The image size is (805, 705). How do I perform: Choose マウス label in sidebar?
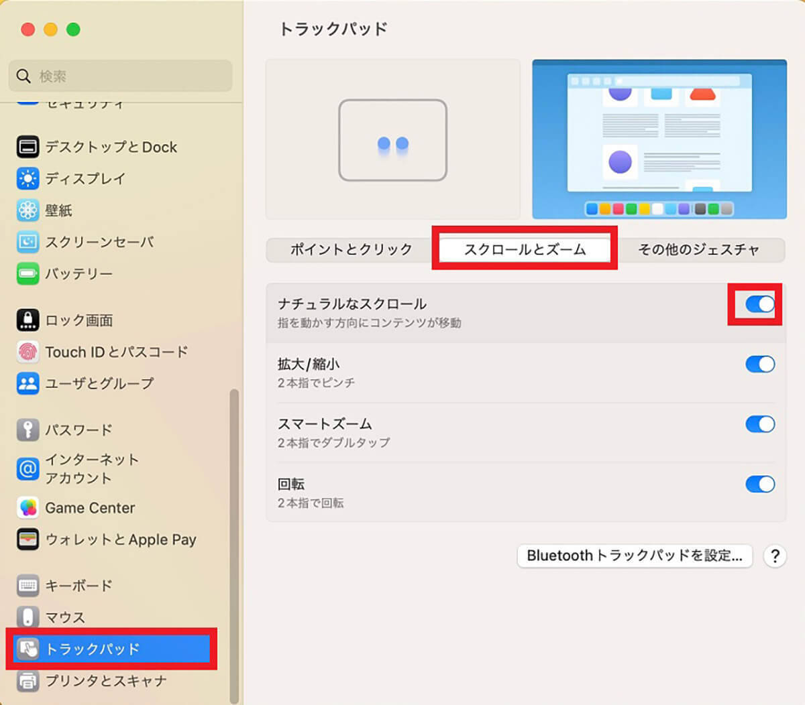[x=65, y=617]
